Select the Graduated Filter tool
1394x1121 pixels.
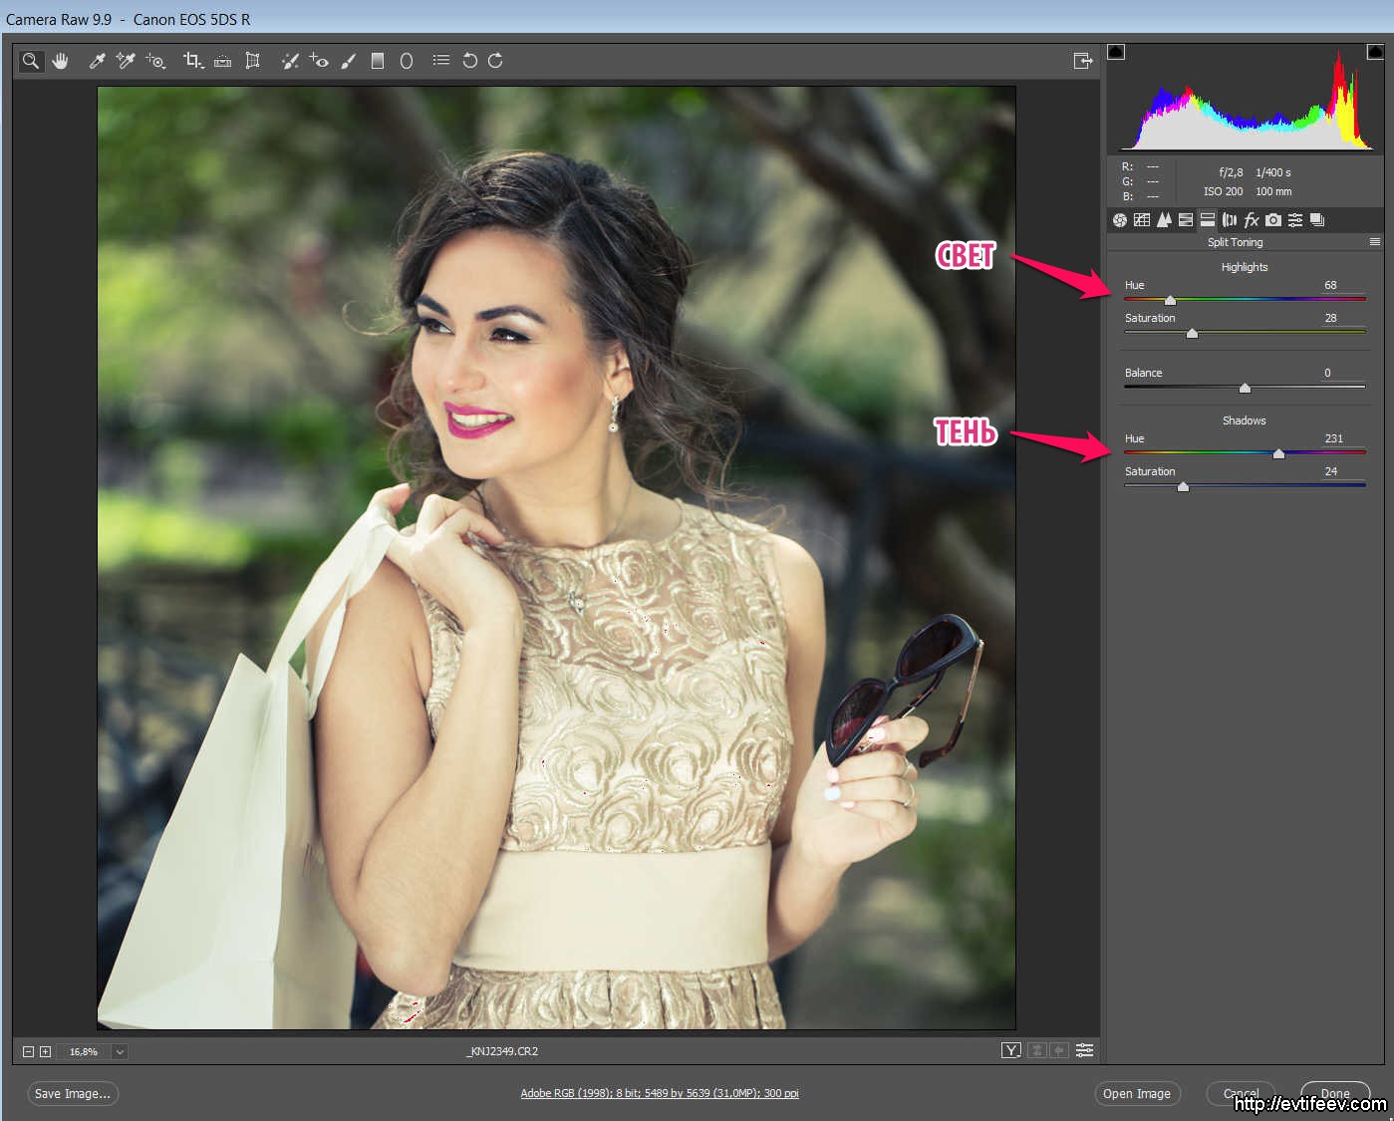pos(377,61)
